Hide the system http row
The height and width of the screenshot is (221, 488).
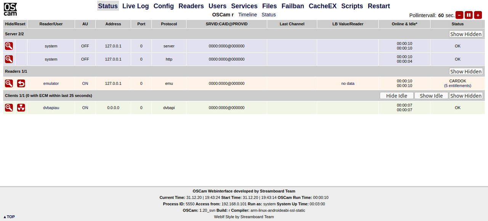[9, 59]
